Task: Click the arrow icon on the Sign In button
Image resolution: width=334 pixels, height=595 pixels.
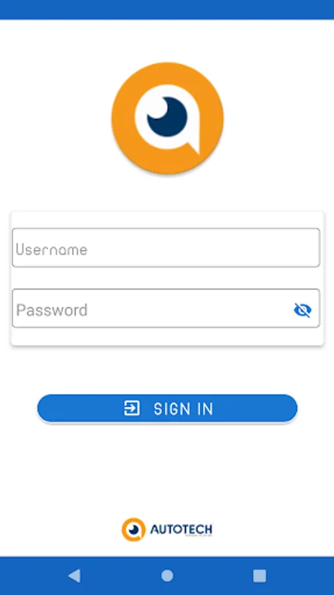Action: (132, 409)
